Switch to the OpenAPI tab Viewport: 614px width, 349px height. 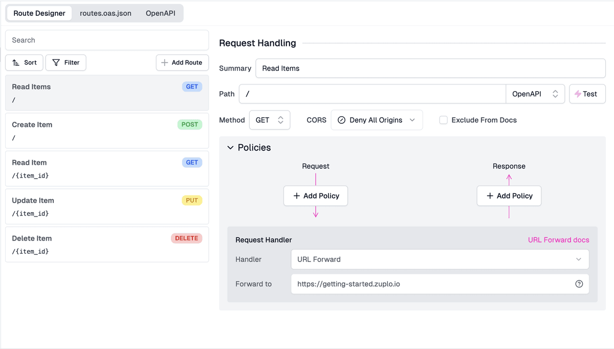pyautogui.click(x=160, y=13)
